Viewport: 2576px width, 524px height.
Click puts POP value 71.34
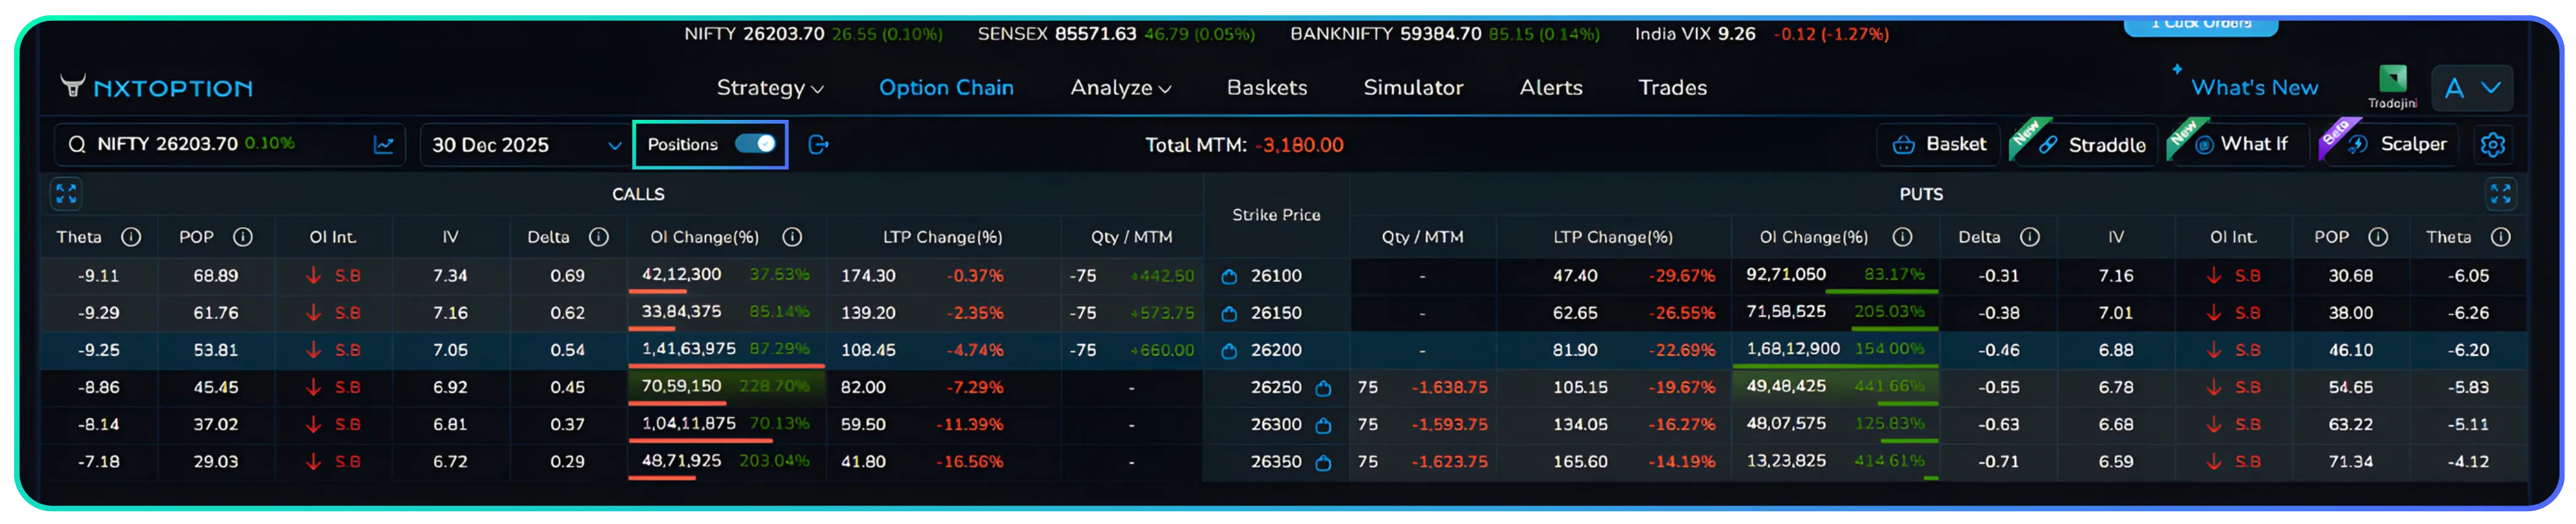2350,462
